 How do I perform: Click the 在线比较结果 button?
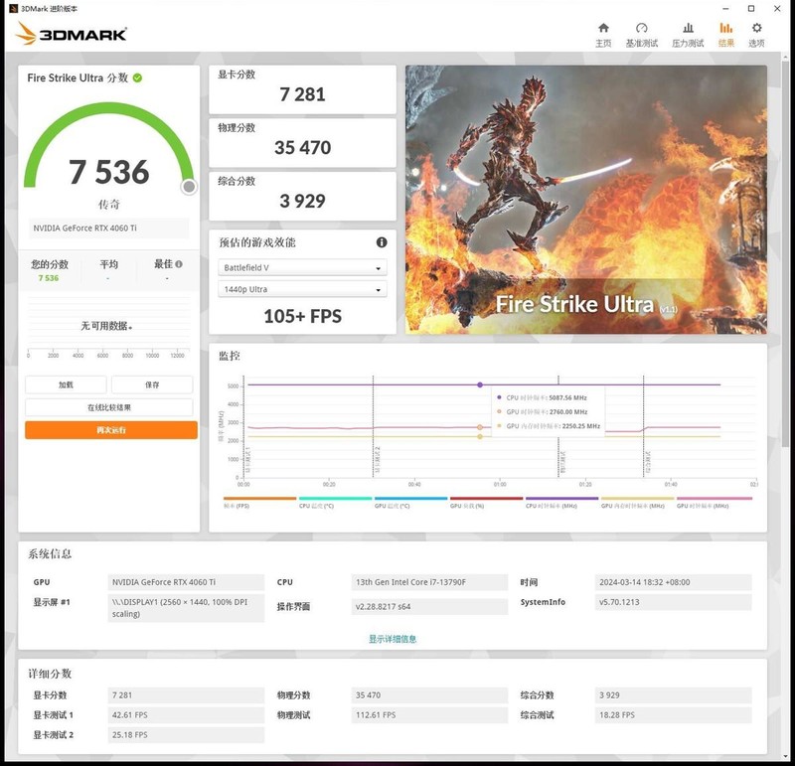[x=109, y=407]
